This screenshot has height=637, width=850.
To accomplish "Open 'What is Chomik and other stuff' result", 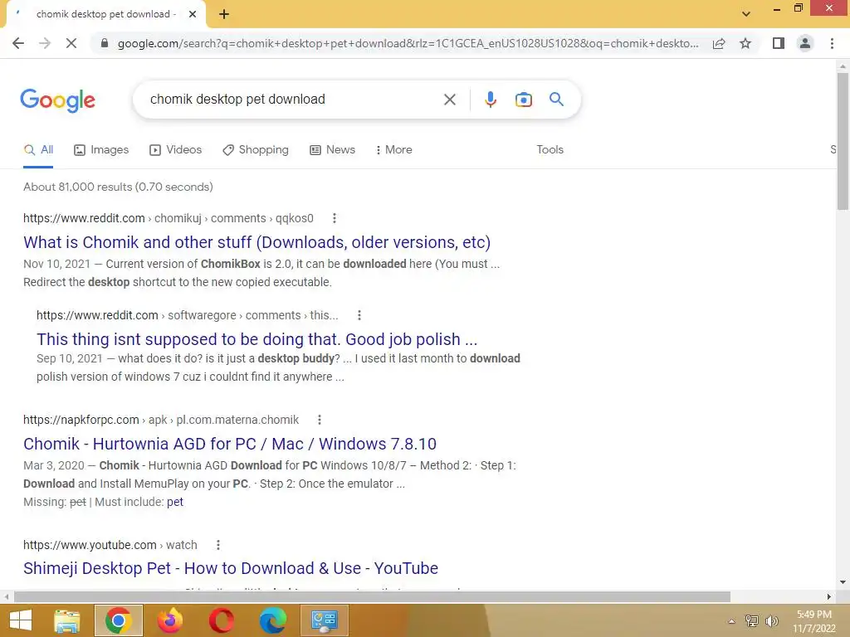I will tap(257, 242).
